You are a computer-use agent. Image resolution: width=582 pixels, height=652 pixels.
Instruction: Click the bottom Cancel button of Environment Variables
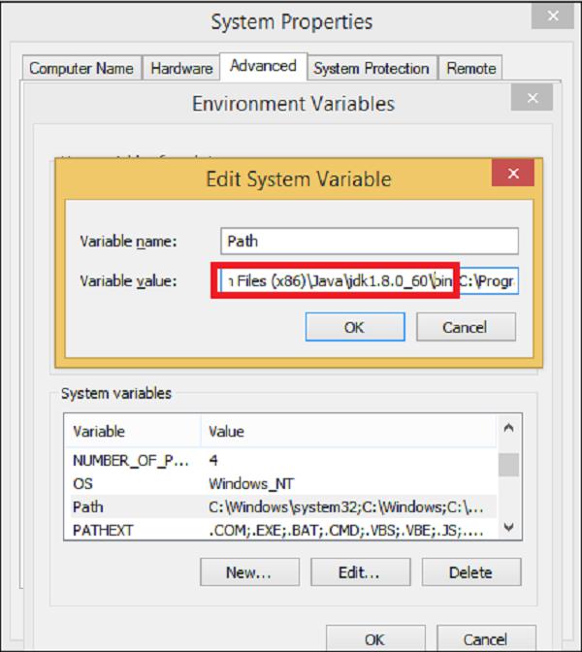[x=486, y=638]
